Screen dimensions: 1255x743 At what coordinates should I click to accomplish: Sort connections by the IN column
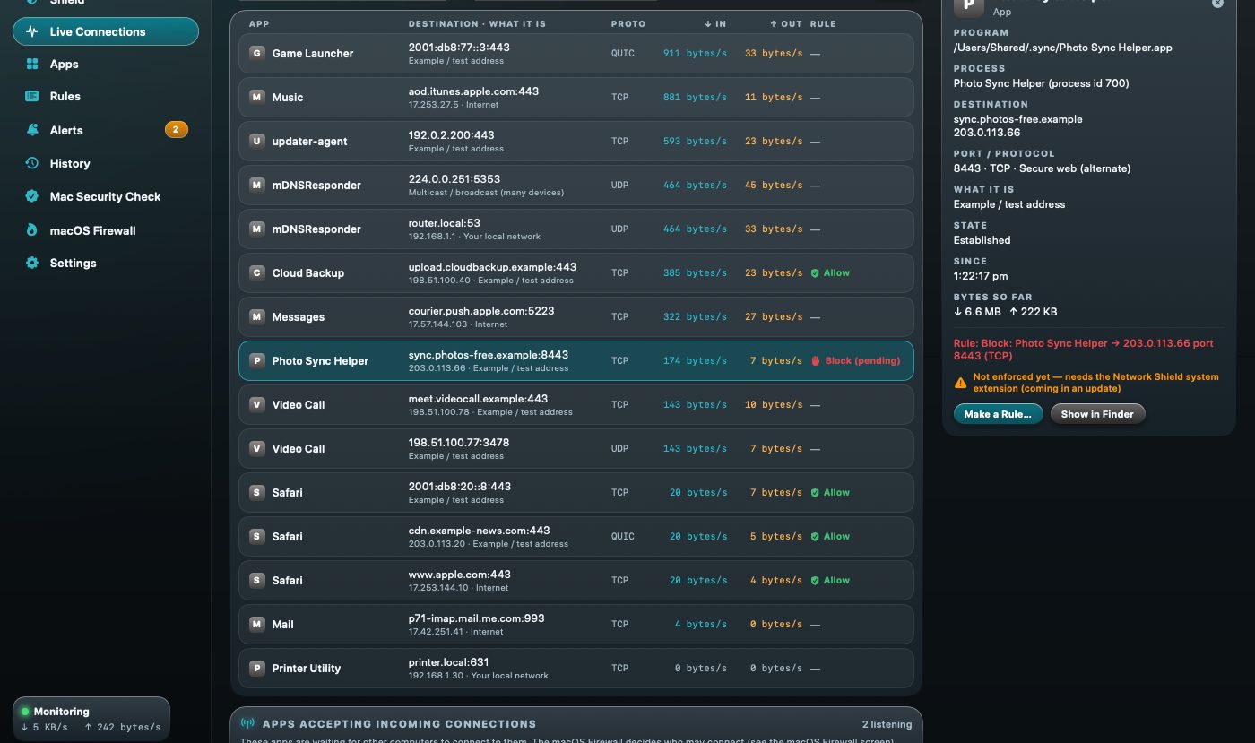point(715,23)
